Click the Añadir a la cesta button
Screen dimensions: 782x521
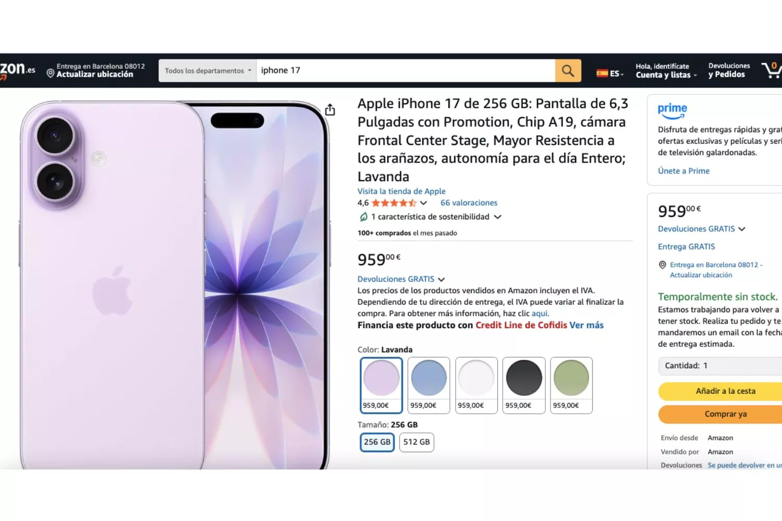tap(720, 391)
